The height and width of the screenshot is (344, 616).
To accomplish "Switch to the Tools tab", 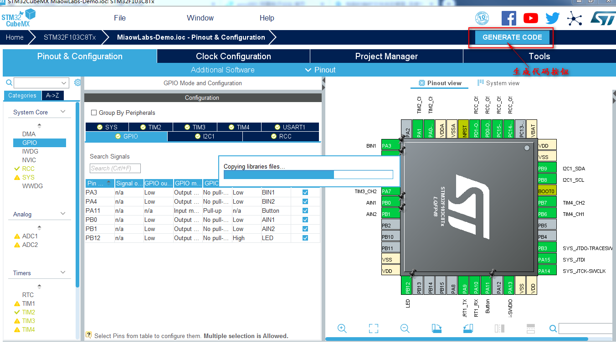I will [x=539, y=56].
